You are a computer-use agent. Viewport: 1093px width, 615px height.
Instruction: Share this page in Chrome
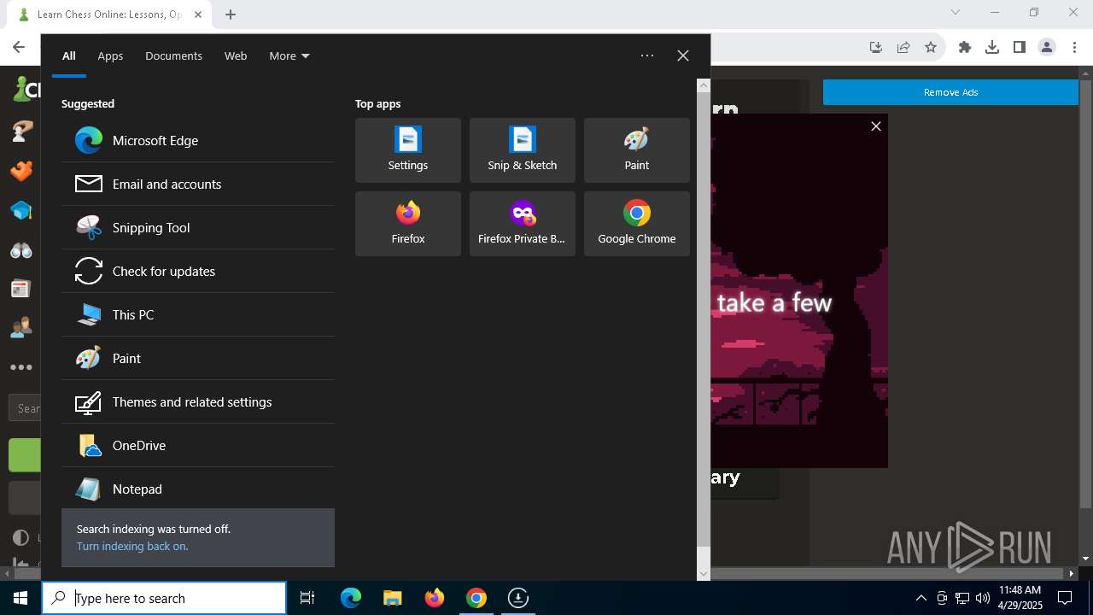click(903, 48)
